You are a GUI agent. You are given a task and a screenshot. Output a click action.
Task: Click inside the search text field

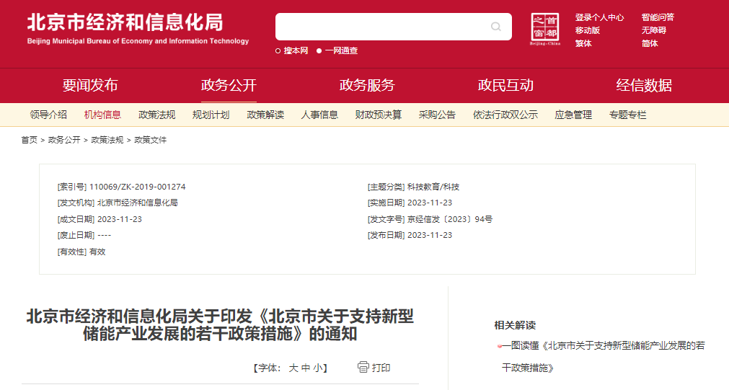[382, 27]
